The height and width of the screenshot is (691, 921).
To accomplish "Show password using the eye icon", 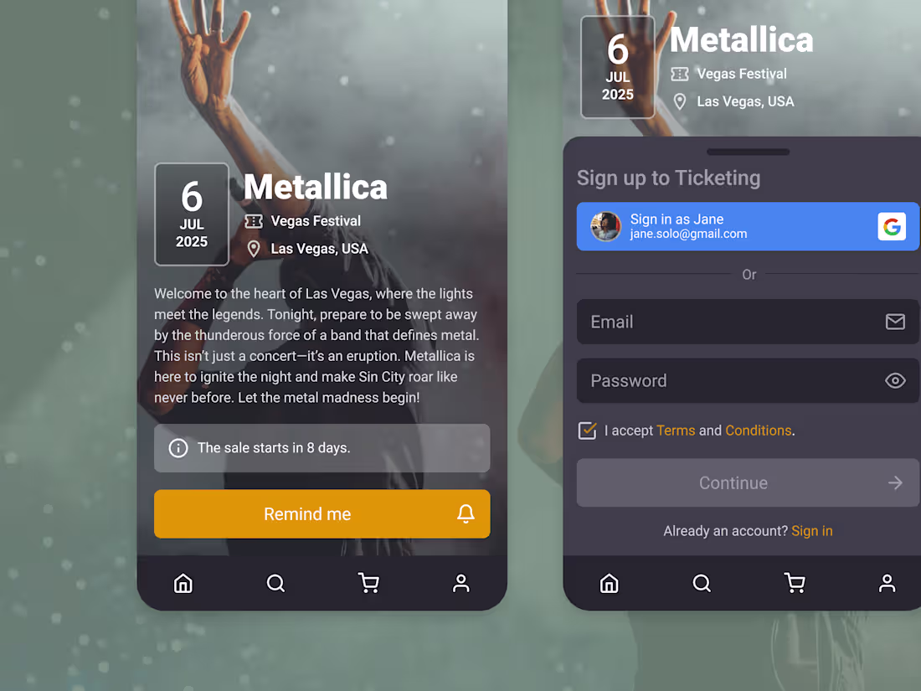I will pyautogui.click(x=895, y=381).
